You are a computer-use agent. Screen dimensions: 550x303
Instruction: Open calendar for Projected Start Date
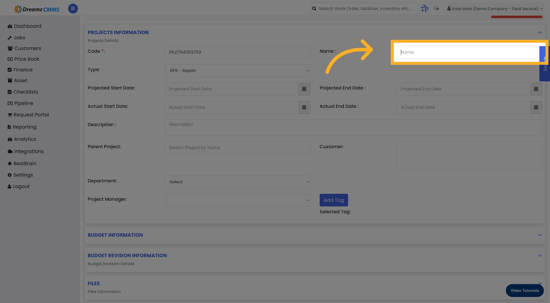pos(304,89)
